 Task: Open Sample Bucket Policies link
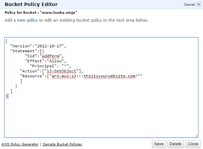(63, 144)
